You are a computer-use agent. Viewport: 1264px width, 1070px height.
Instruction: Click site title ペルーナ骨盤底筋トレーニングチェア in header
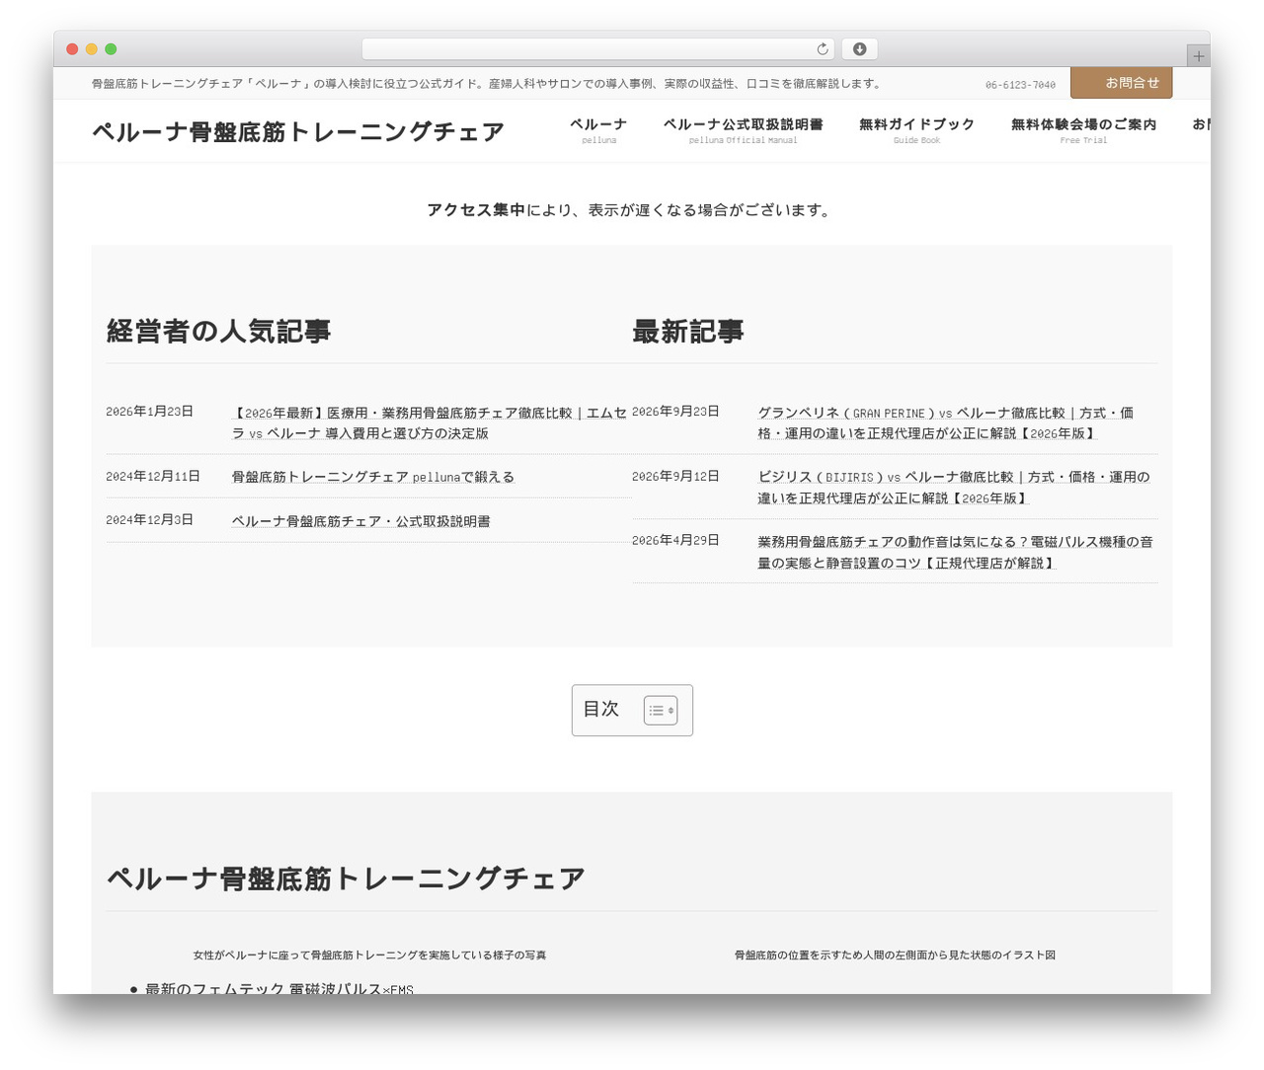tap(298, 131)
